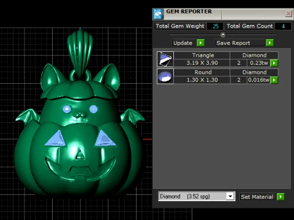Select the Triangle shape cell
The width and height of the screenshot is (294, 220).
(x=202, y=56)
